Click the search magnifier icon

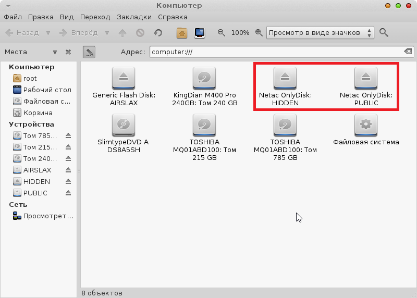tap(384, 33)
